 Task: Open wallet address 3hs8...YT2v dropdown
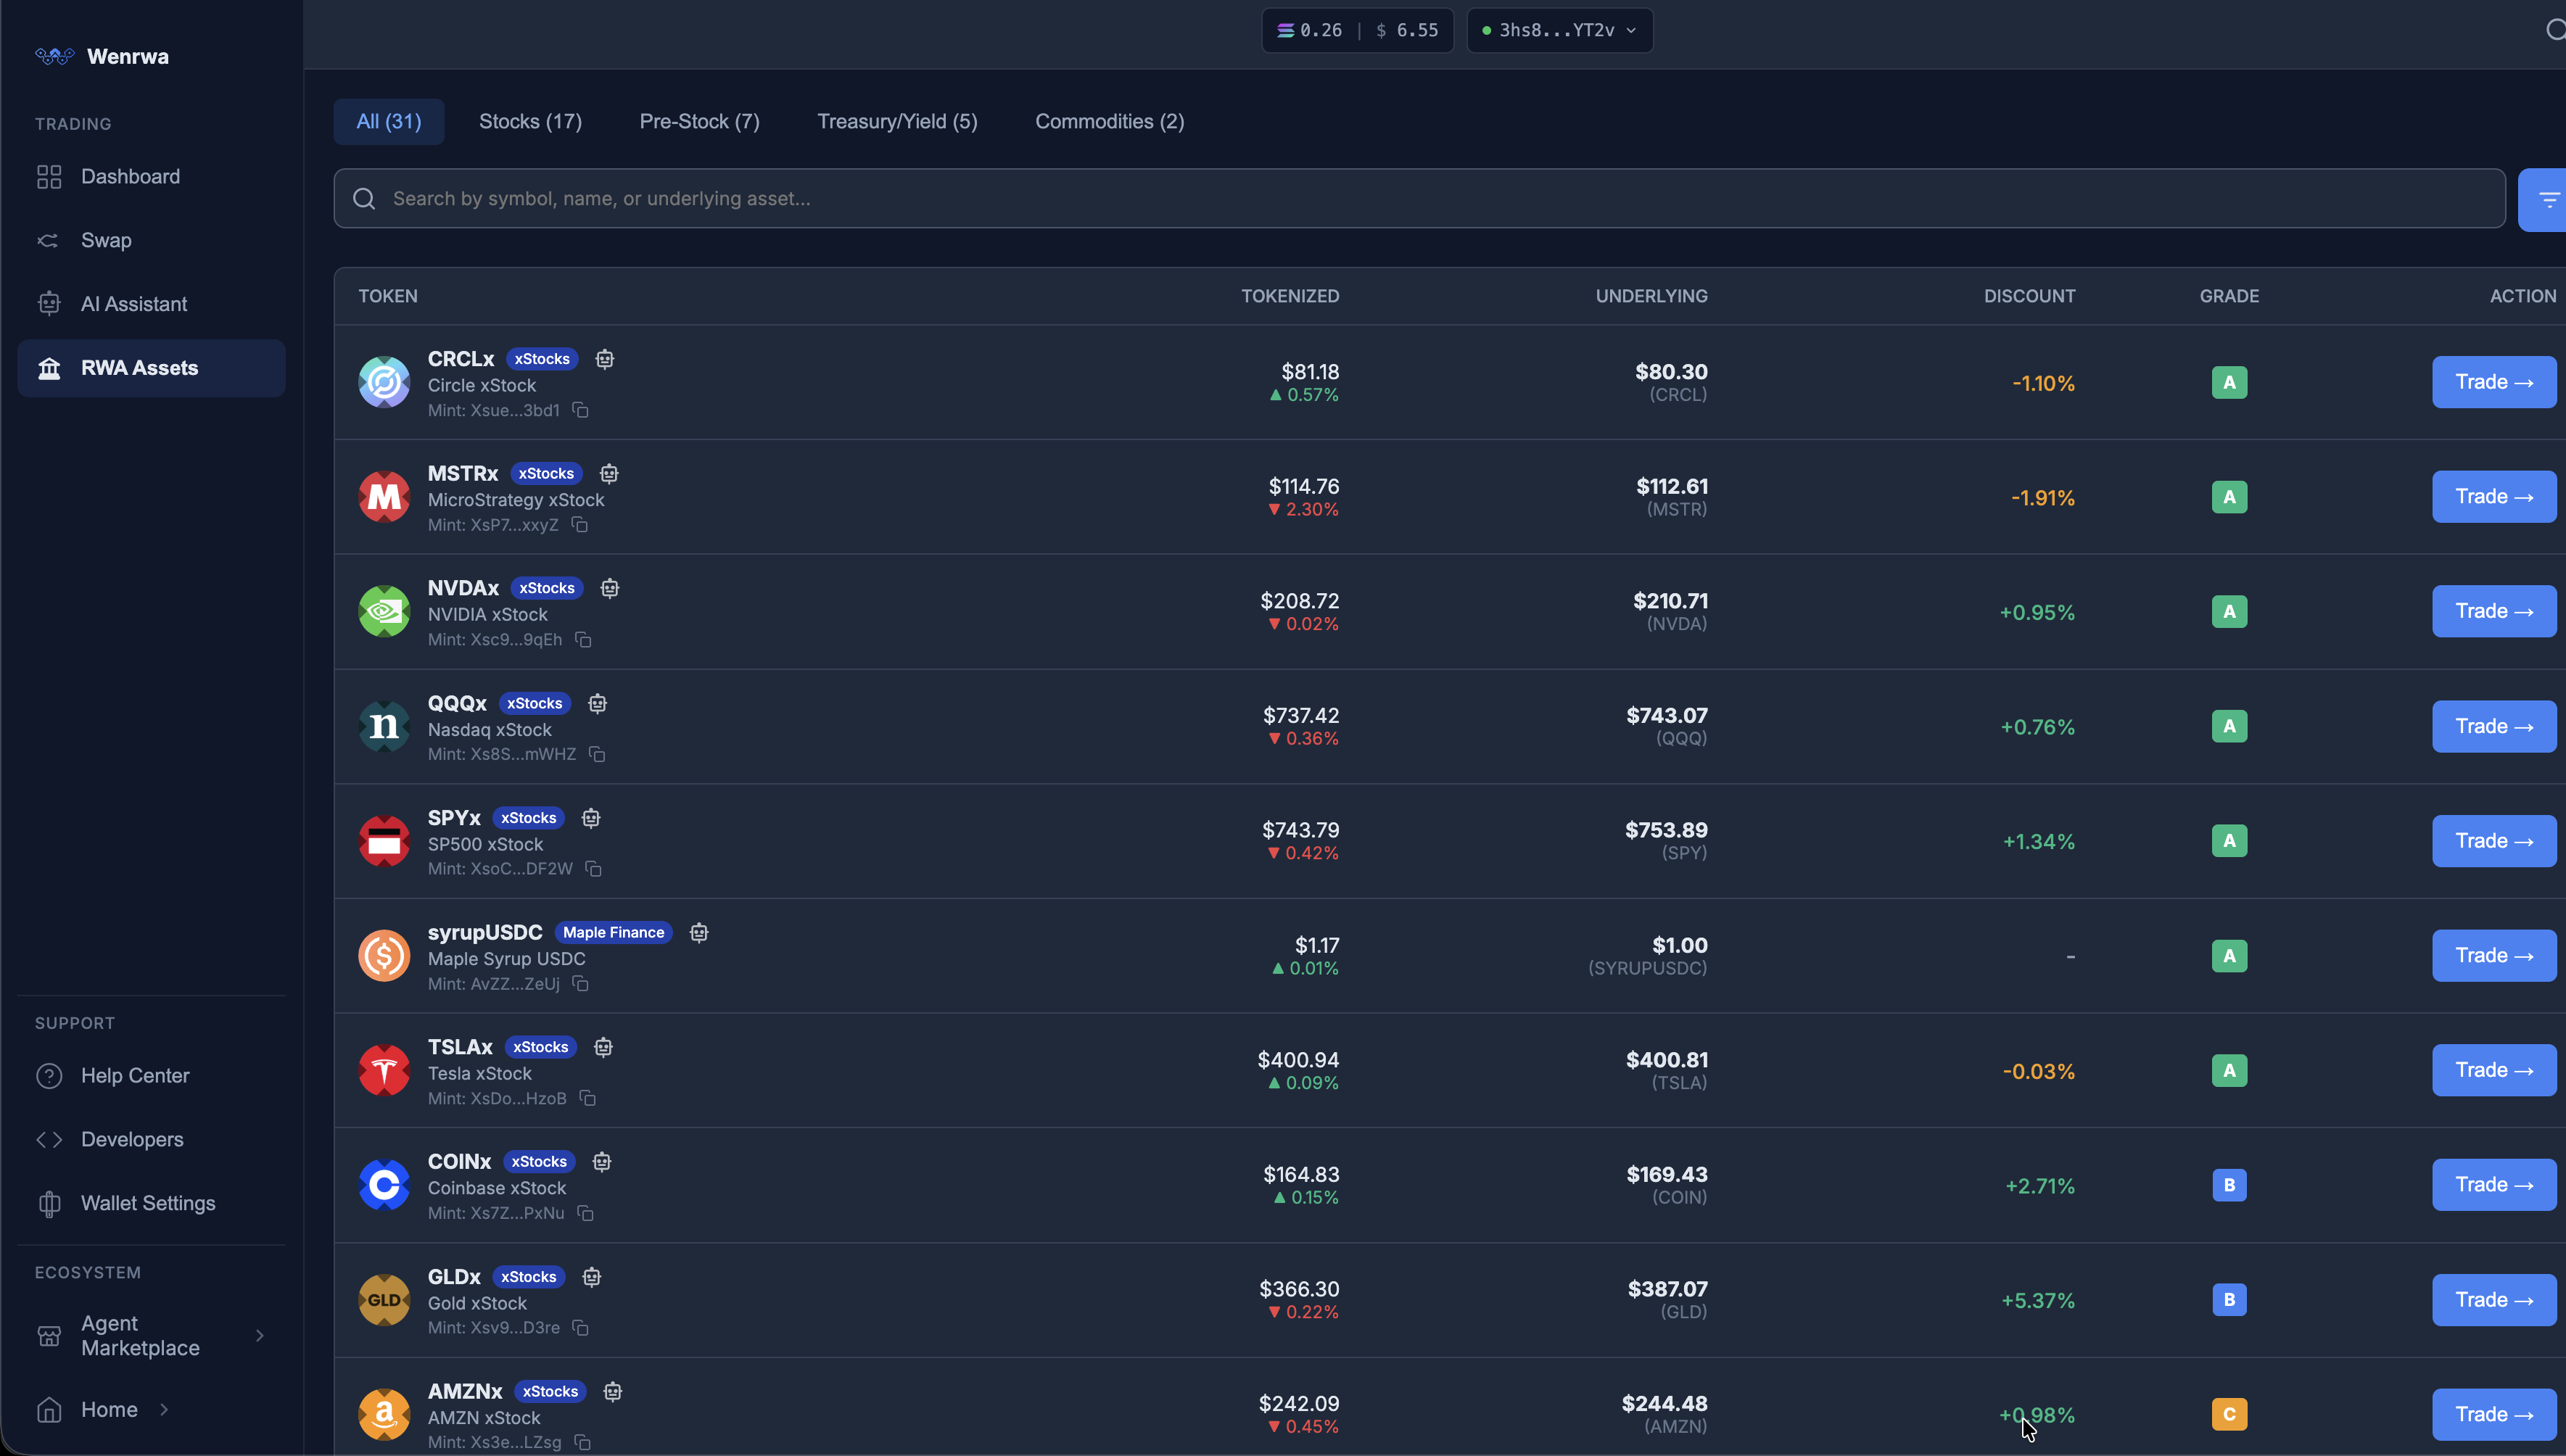1559,30
